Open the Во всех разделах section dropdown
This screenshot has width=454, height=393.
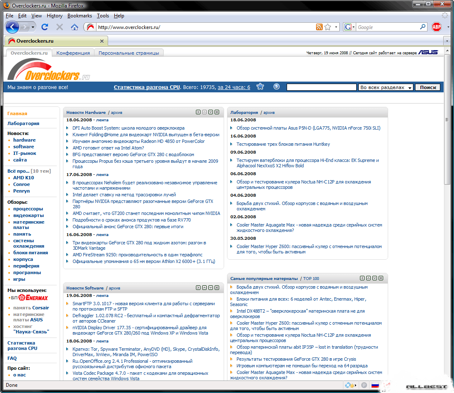[386, 87]
